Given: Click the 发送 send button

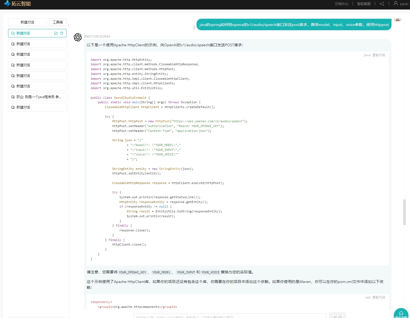Looking at the screenshot, I should tap(338, 316).
